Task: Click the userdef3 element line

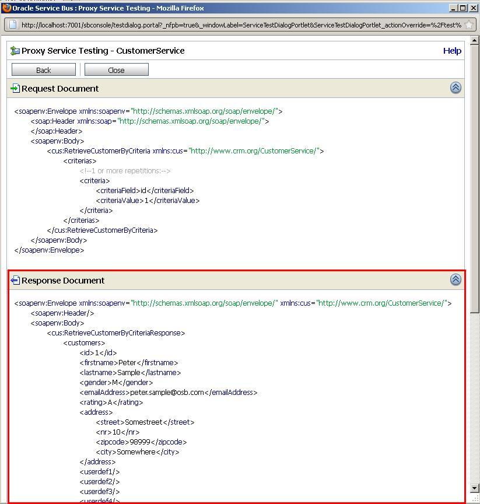Action: pyautogui.click(x=100, y=492)
